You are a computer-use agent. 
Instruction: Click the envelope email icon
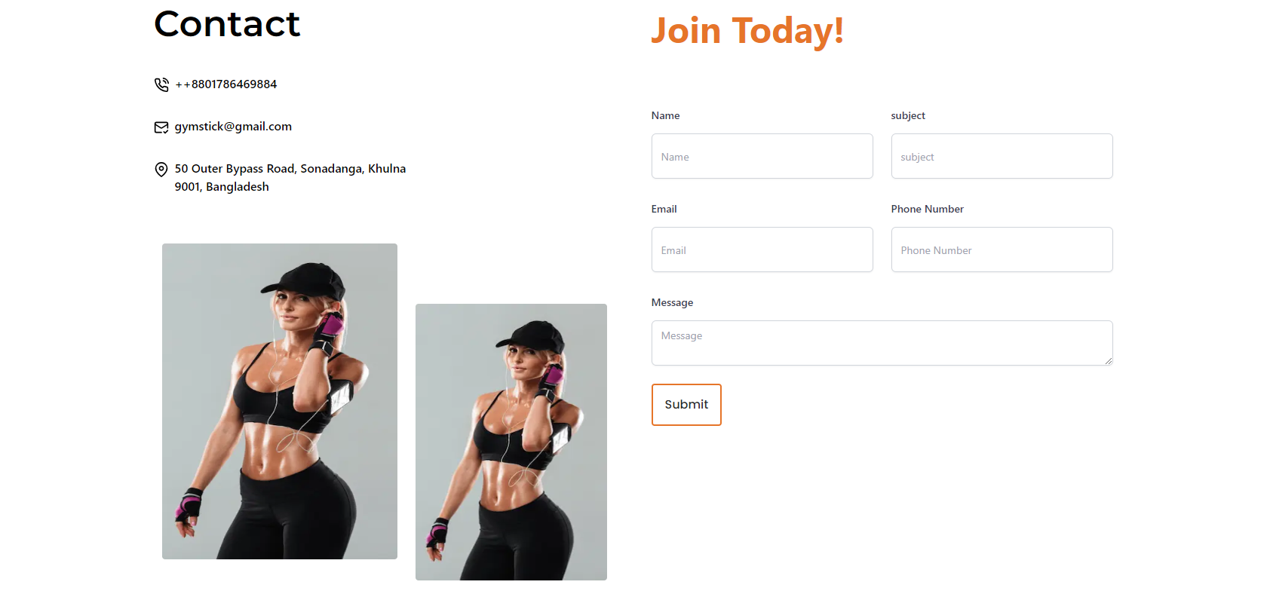(161, 127)
